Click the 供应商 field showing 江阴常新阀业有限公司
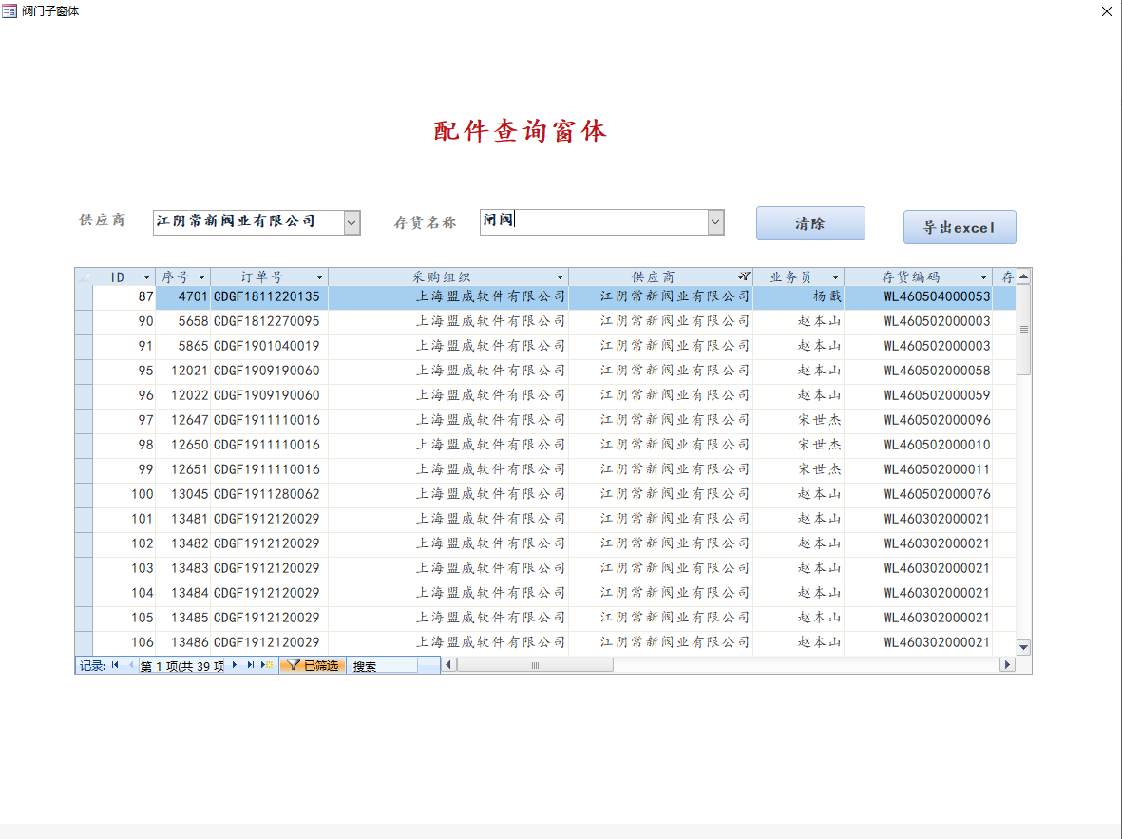 pyautogui.click(x=248, y=222)
